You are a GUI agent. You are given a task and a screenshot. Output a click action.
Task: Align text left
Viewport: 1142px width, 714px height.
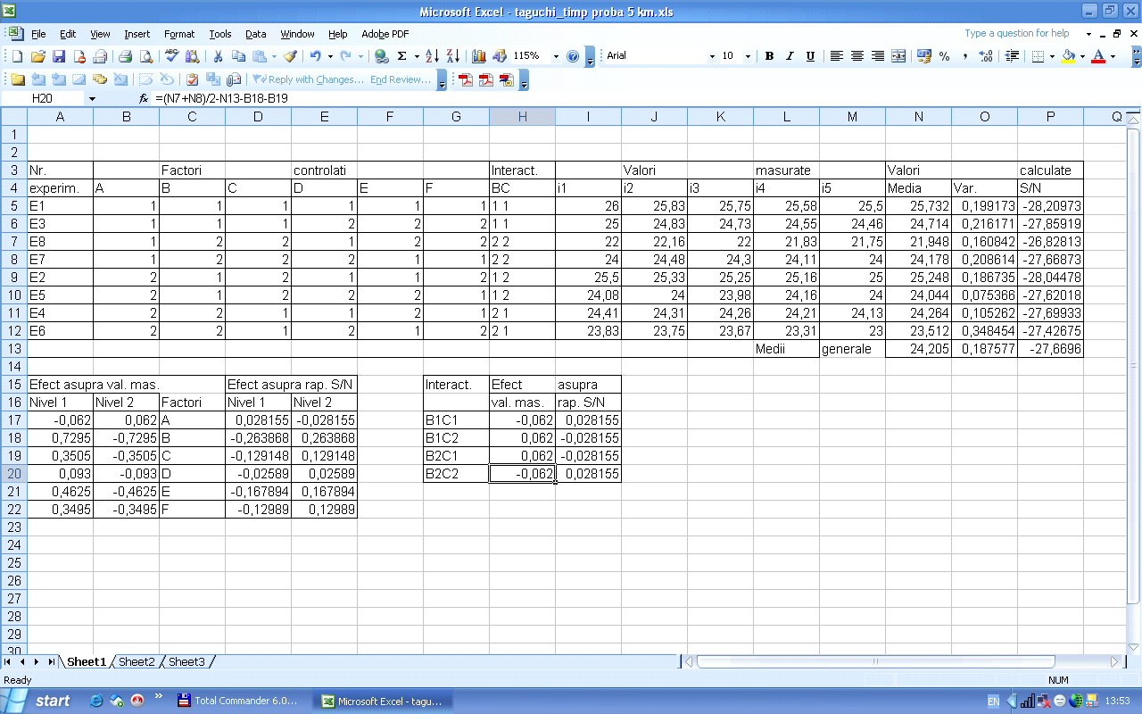point(836,56)
